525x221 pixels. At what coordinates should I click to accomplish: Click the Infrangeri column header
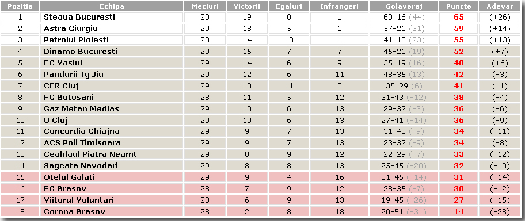[x=339, y=6]
